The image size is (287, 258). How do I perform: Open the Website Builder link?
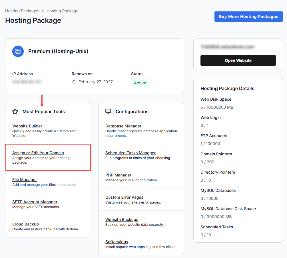coord(27,126)
